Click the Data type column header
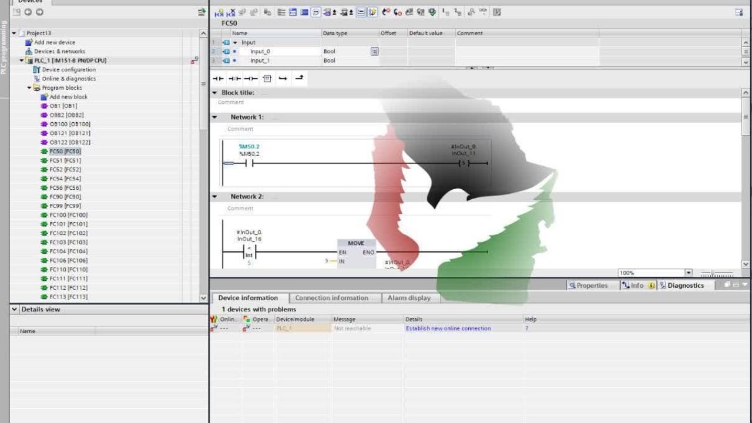Image resolution: width=752 pixels, height=423 pixels. (350, 33)
